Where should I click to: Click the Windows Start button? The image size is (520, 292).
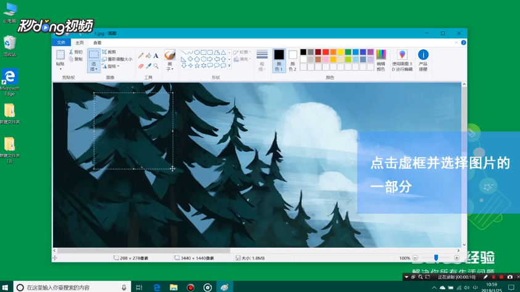[6, 287]
